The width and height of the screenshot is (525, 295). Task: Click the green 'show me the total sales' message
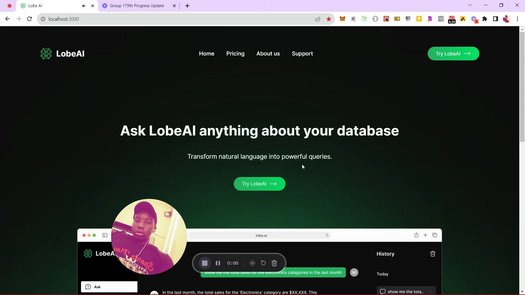[x=273, y=272]
